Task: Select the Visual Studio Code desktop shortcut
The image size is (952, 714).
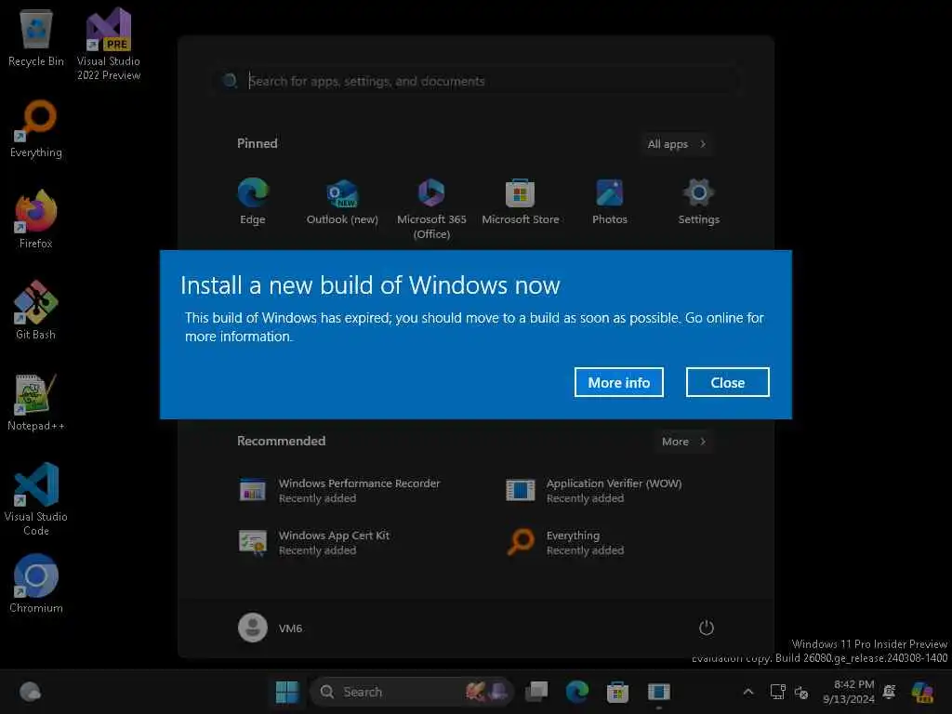Action: (36, 499)
